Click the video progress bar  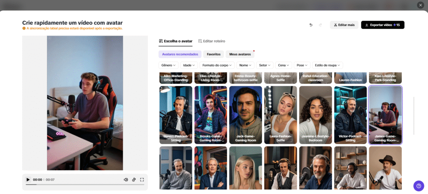[x=85, y=185]
